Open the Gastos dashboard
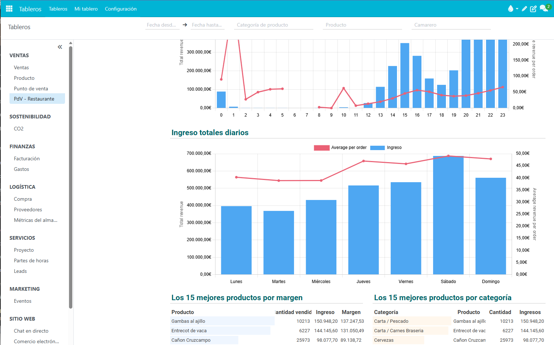The height and width of the screenshot is (345, 554). pyautogui.click(x=37, y=169)
